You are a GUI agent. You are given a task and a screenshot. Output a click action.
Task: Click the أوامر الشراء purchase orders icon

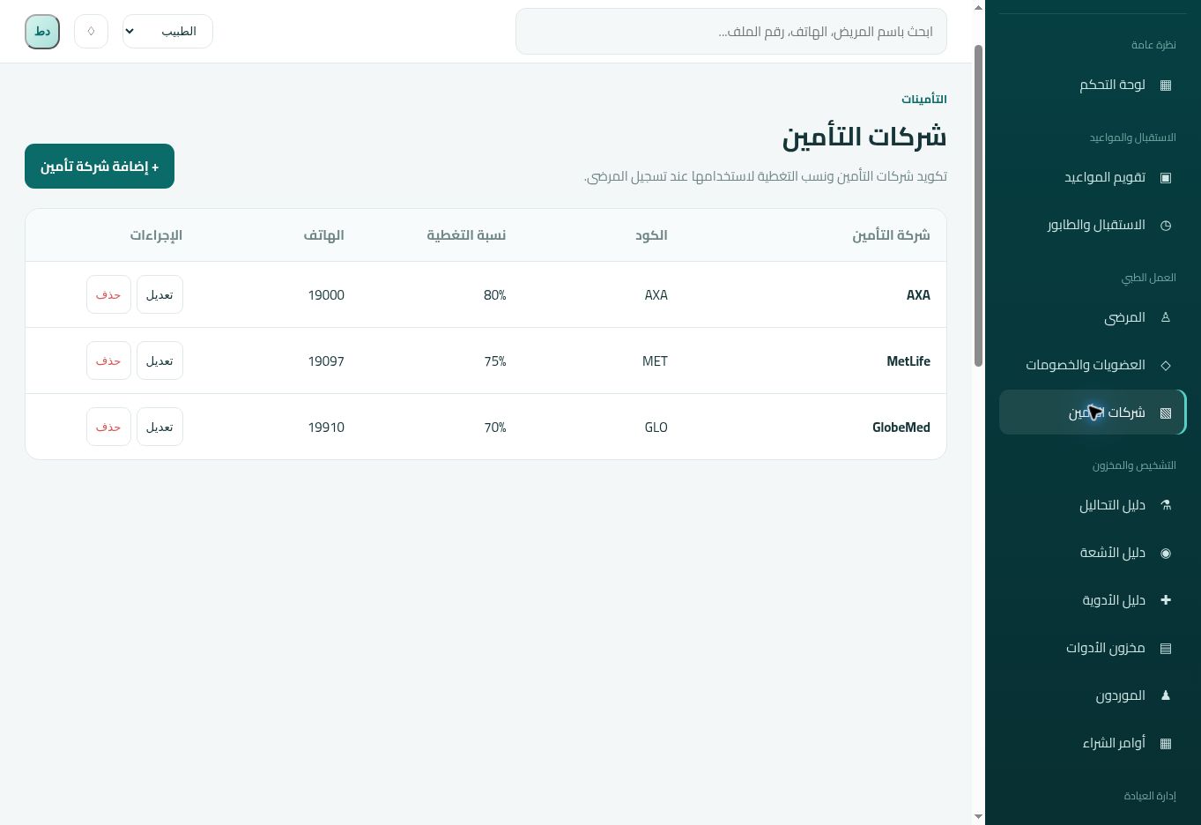click(1166, 743)
